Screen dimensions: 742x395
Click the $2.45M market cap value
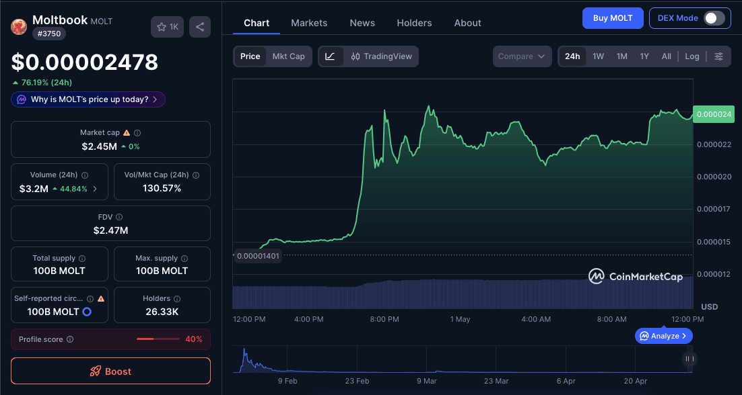(x=99, y=146)
